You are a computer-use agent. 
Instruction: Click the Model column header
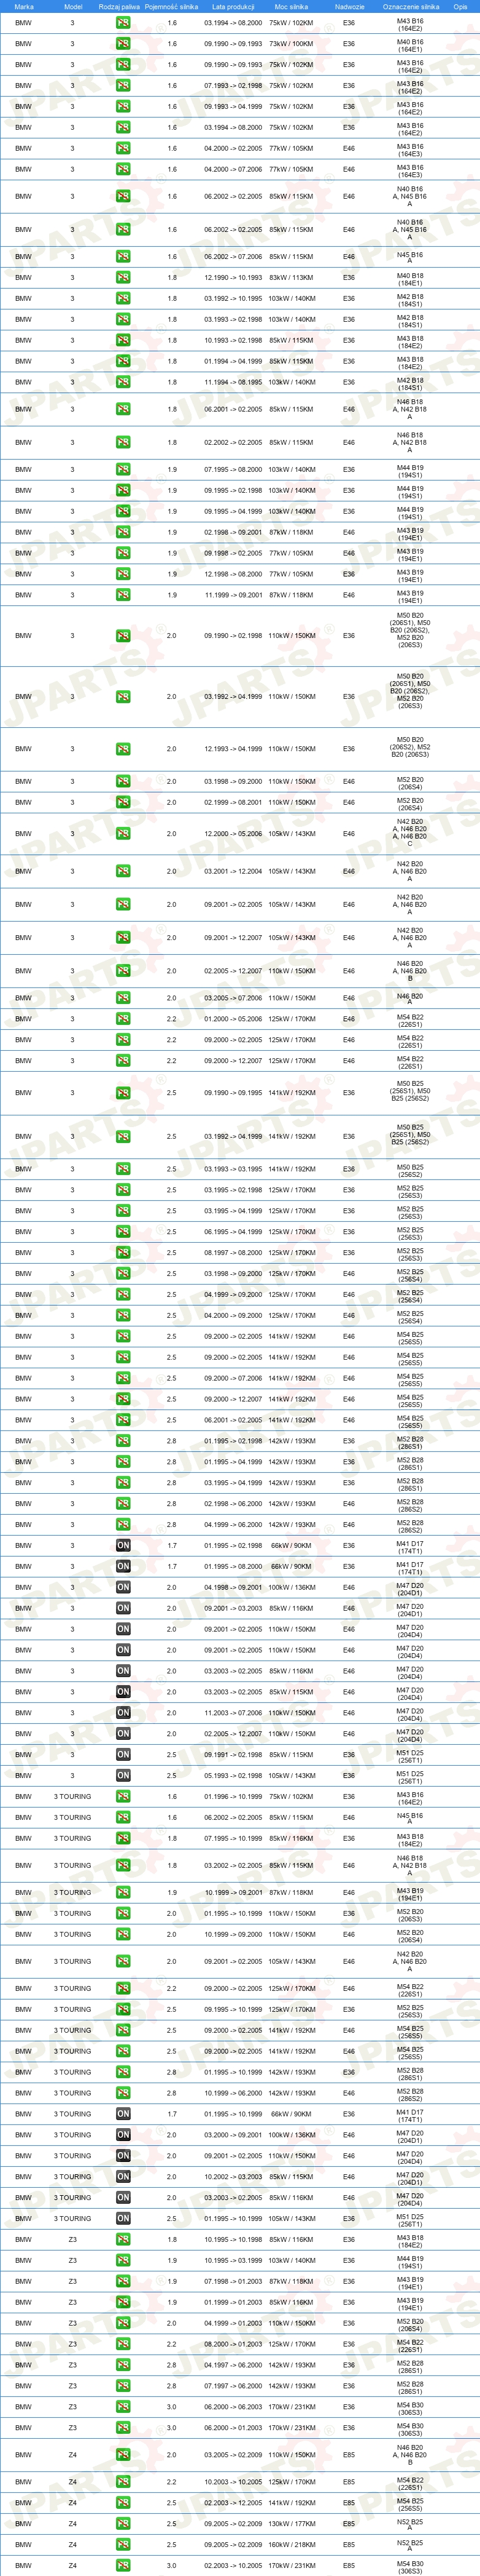tap(73, 6)
